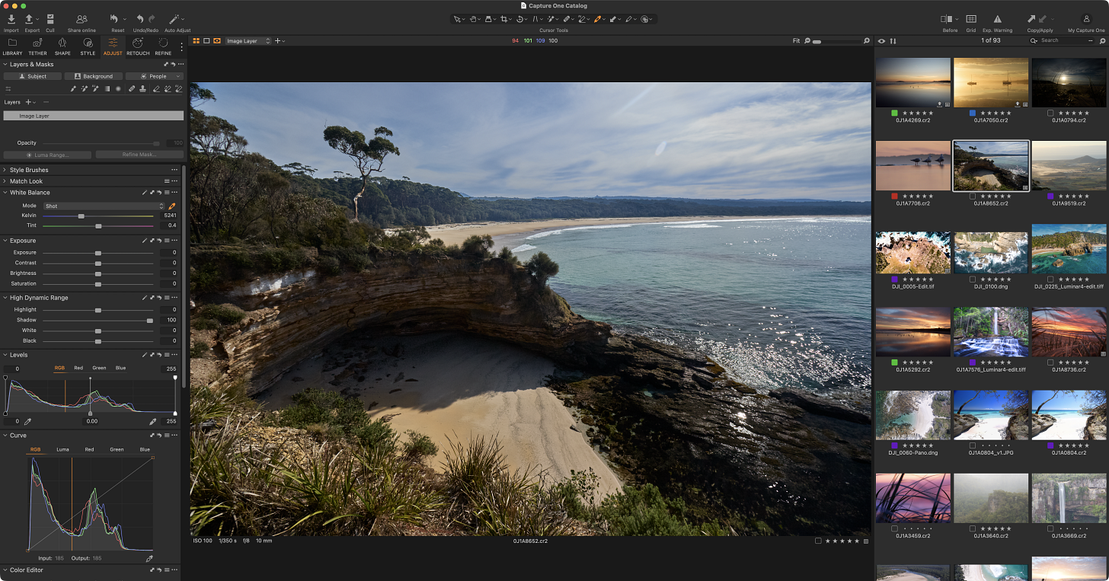The height and width of the screenshot is (581, 1109).
Task: Toggle browser visibility eye icon
Action: 882,40
